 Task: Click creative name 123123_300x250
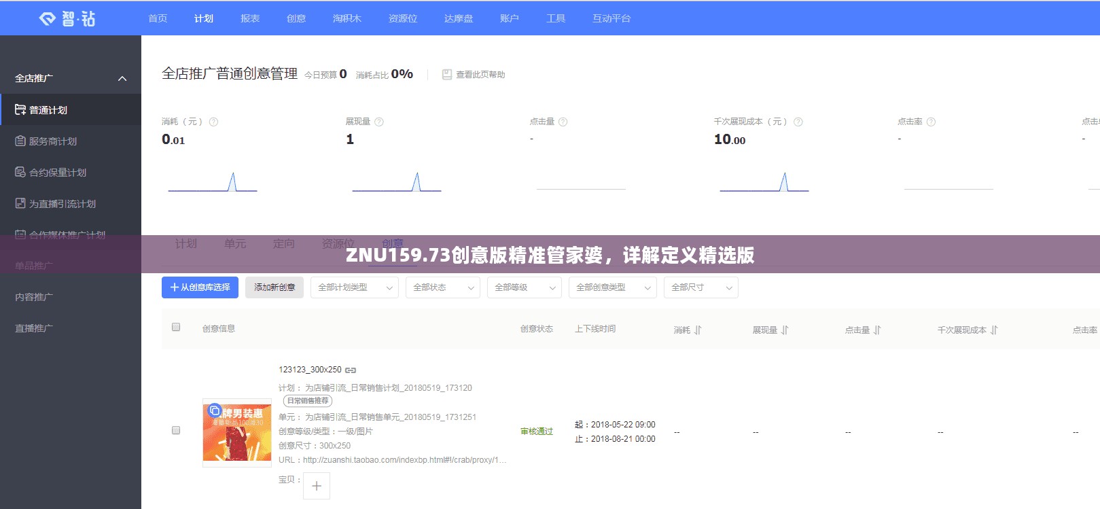click(x=310, y=370)
